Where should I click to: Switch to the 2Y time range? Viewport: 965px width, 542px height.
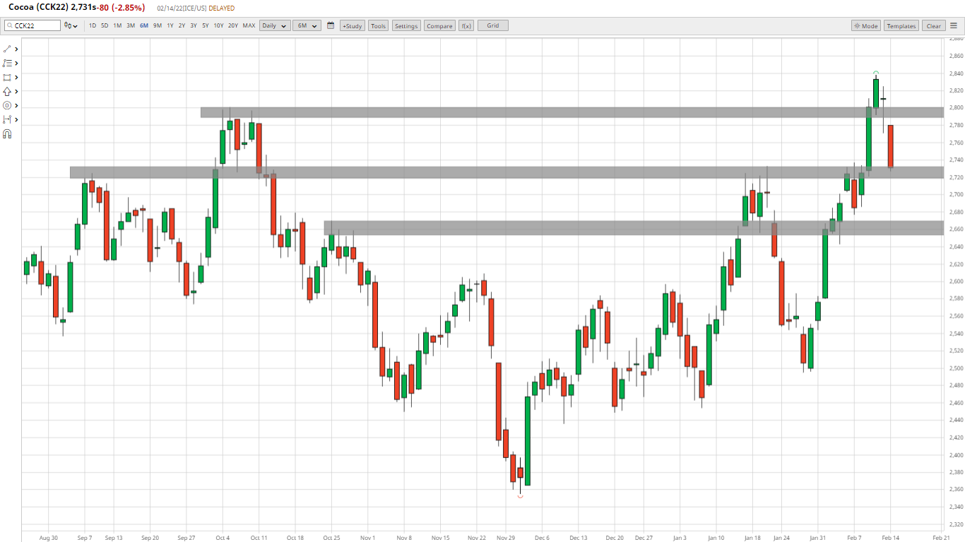click(182, 25)
